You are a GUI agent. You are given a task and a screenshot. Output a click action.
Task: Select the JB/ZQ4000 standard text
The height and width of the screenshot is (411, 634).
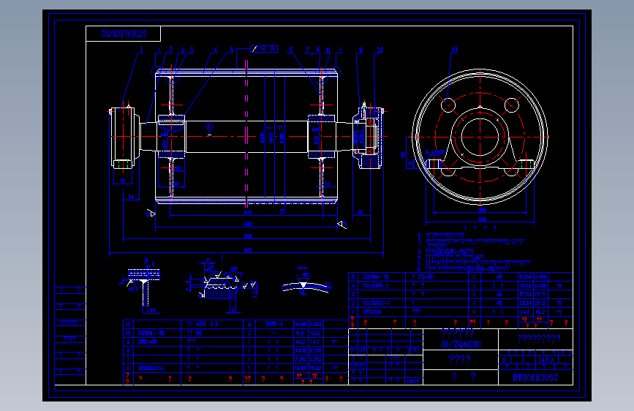pos(461,344)
